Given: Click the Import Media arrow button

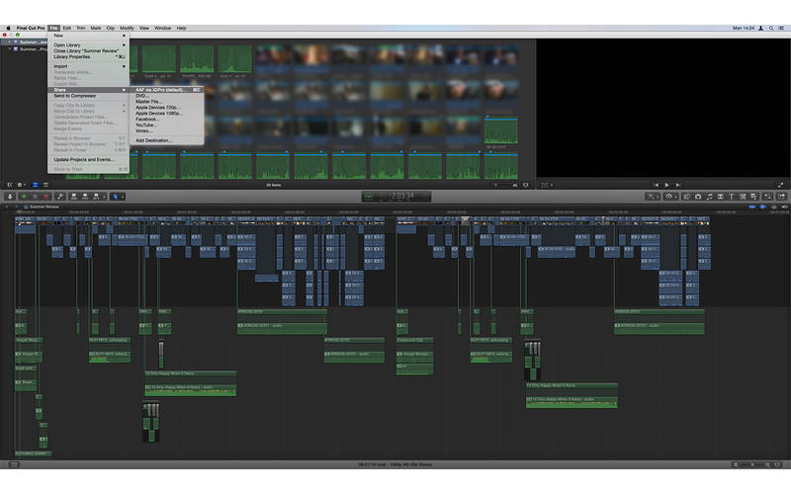Looking at the screenshot, I should [x=10, y=197].
